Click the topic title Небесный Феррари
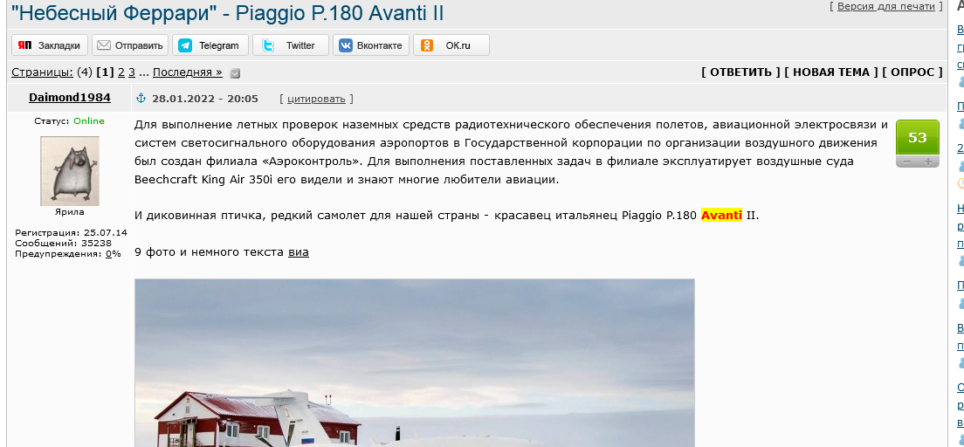 click(x=227, y=13)
